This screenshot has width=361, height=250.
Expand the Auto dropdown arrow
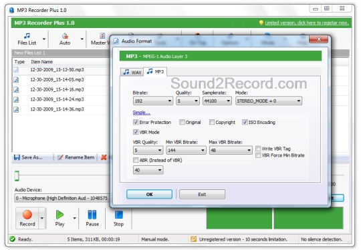click(82, 39)
